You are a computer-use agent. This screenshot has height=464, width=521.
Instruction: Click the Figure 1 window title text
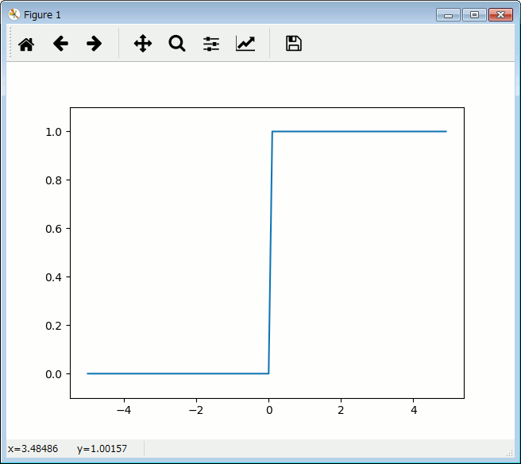tap(42, 15)
